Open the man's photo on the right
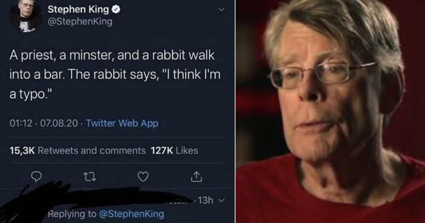The height and width of the screenshot is (223, 425). [330, 111]
